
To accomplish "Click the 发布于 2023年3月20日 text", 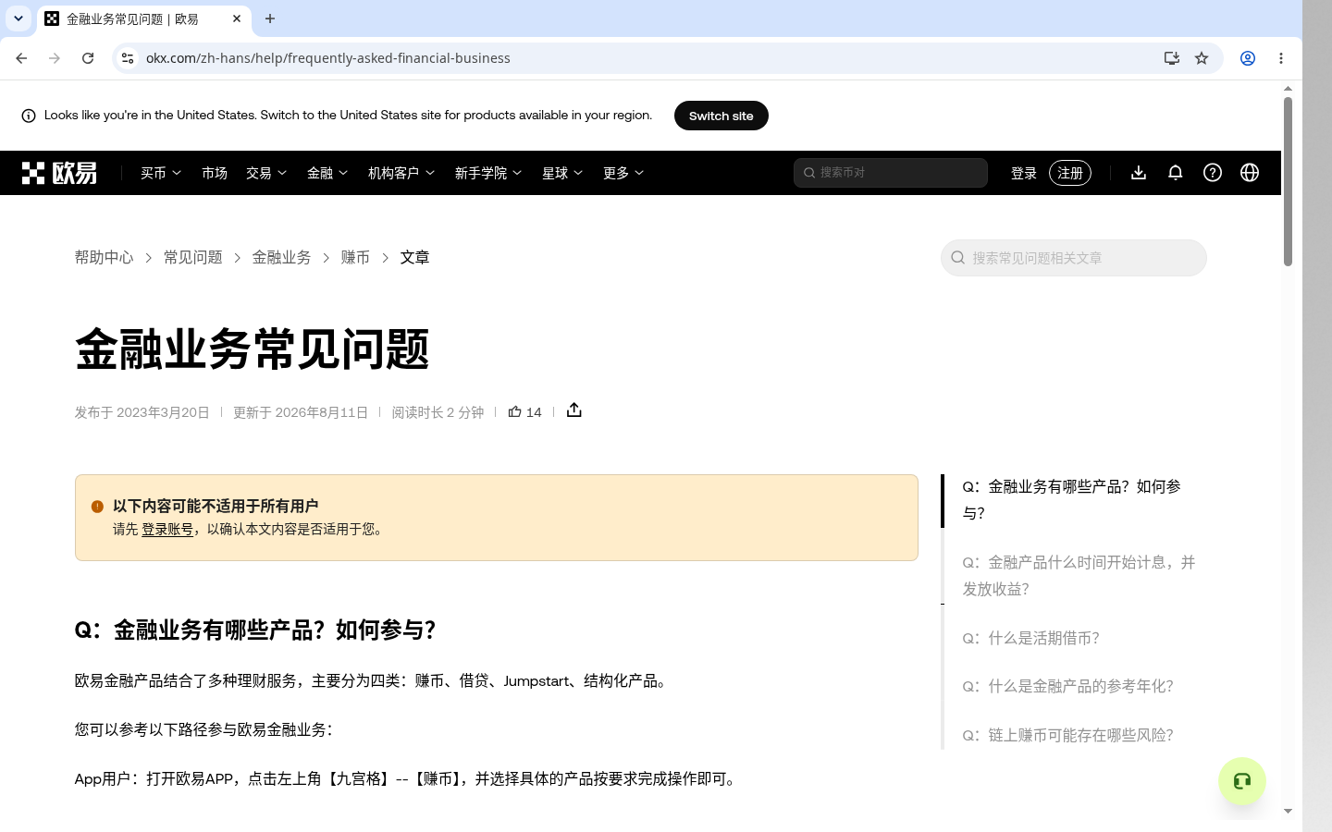I will click(x=142, y=412).
